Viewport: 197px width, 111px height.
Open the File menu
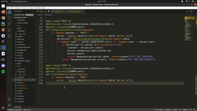click(x=8, y=8)
